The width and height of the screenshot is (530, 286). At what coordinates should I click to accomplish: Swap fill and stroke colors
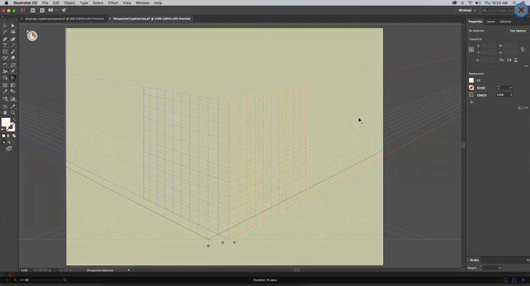click(13, 120)
